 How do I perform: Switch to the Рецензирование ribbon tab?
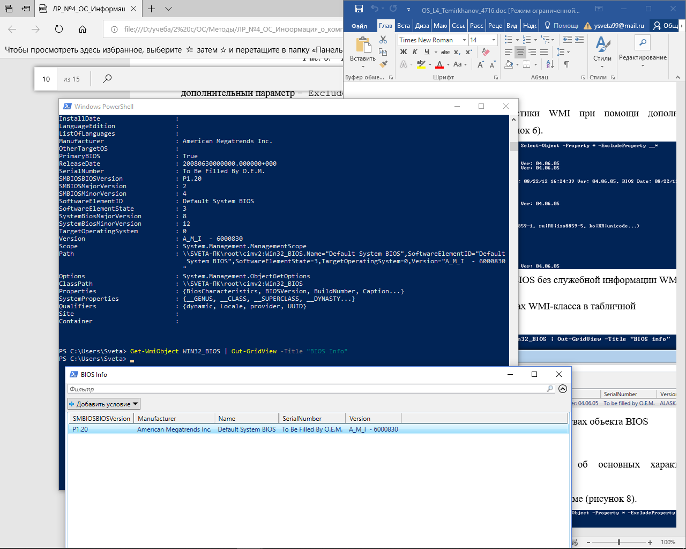coord(495,26)
